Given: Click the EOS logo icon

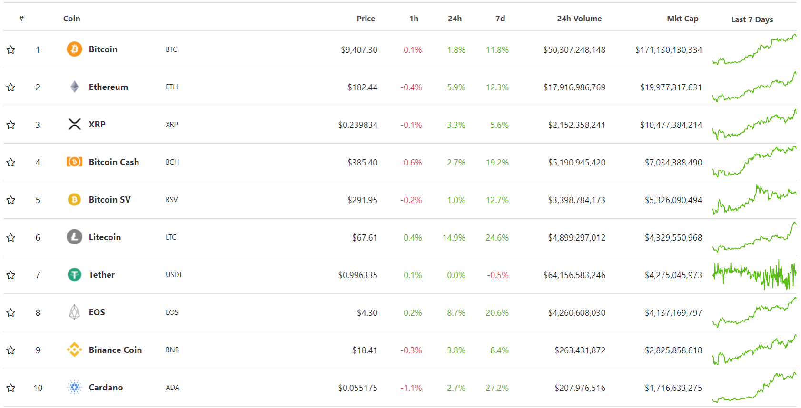Looking at the screenshot, I should point(74,312).
